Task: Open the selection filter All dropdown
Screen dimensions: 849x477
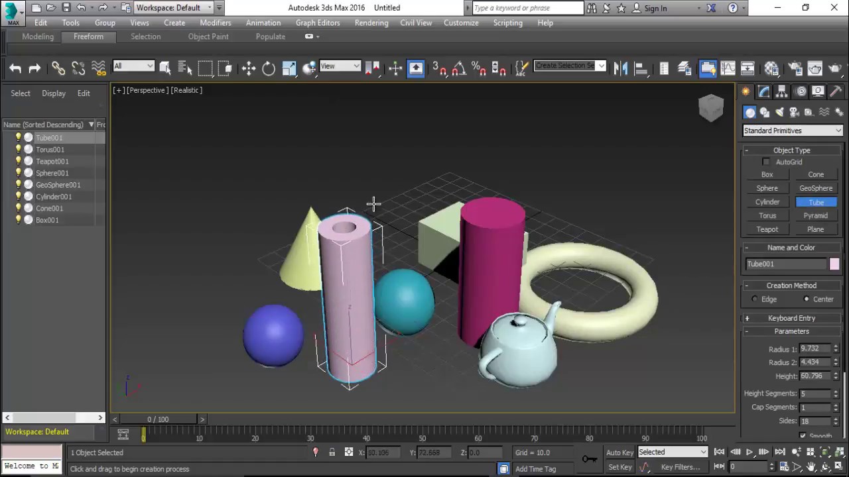Action: [133, 66]
